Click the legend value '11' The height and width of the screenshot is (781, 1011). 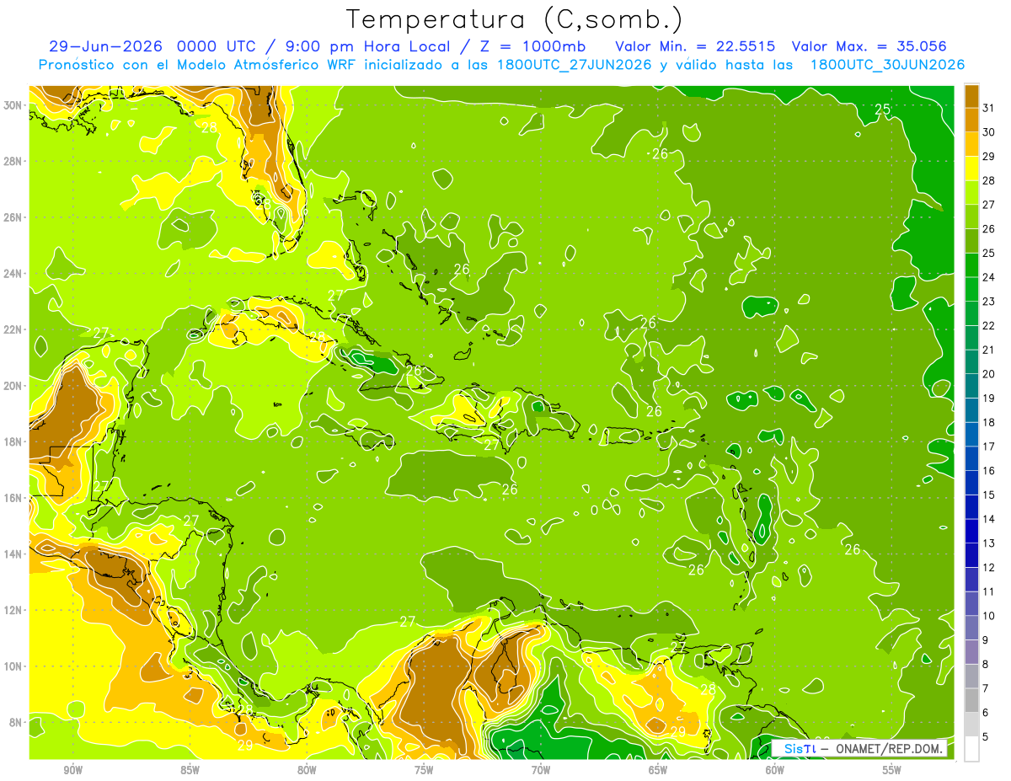[x=989, y=591]
